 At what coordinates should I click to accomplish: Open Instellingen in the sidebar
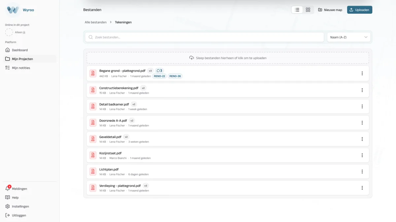(30, 206)
